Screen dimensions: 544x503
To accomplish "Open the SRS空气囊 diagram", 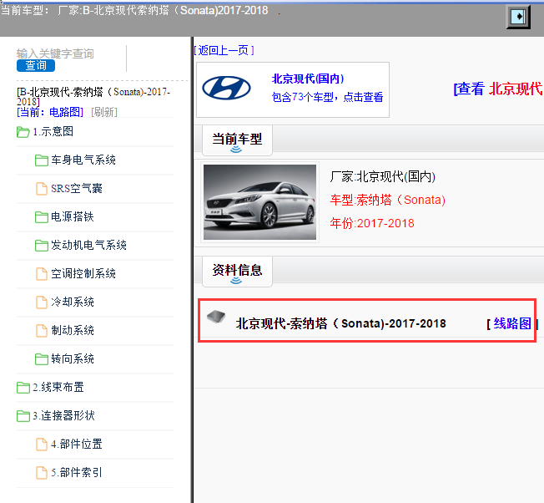I will 76,188.
